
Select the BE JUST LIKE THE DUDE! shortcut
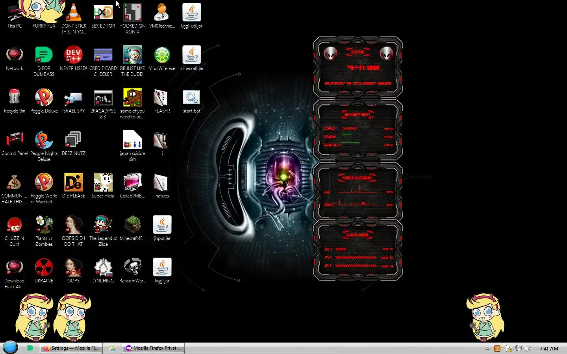(x=132, y=61)
